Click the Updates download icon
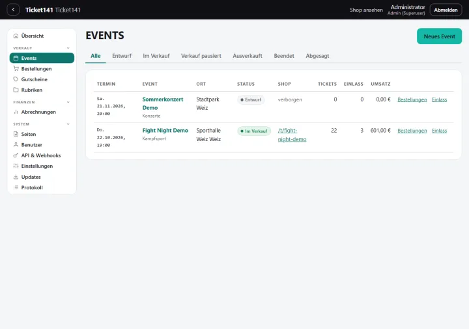 (x=16, y=177)
